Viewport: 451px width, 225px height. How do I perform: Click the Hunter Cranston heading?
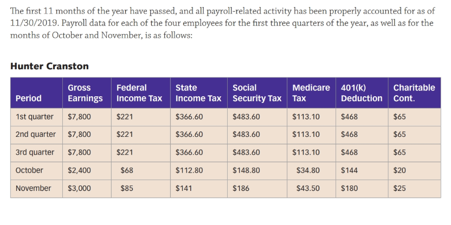click(x=49, y=67)
